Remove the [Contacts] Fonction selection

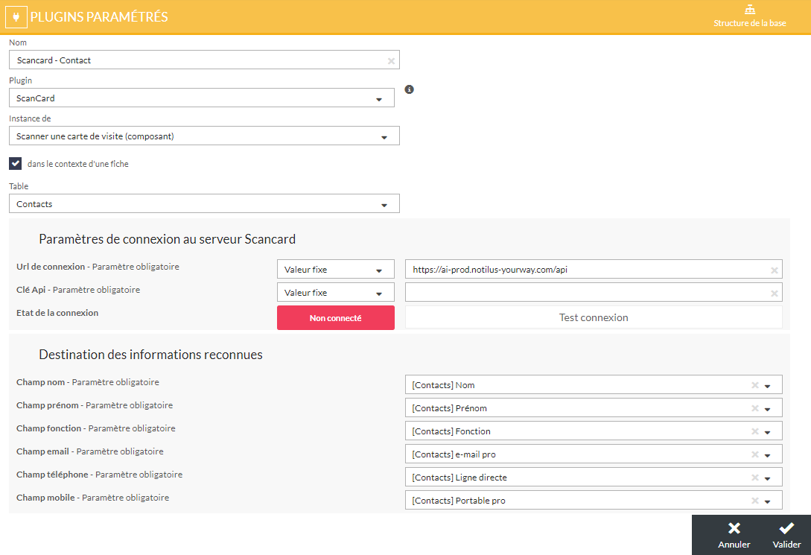coord(754,431)
